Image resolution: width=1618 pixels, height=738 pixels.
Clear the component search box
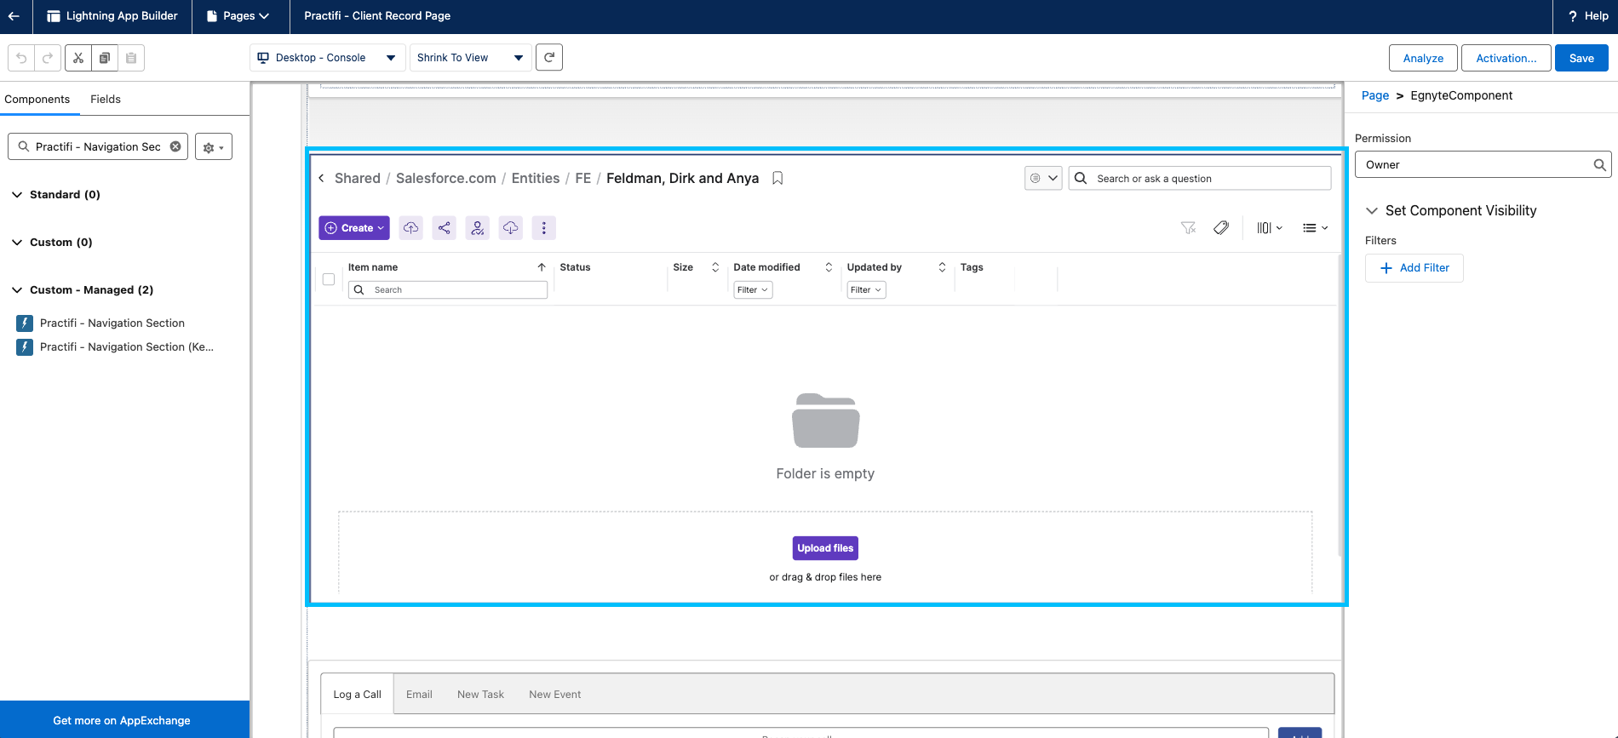[175, 146]
